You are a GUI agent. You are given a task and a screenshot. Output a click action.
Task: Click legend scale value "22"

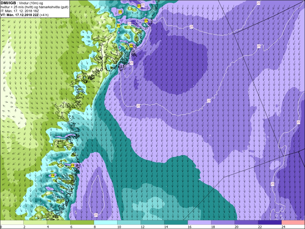pos(260,227)
